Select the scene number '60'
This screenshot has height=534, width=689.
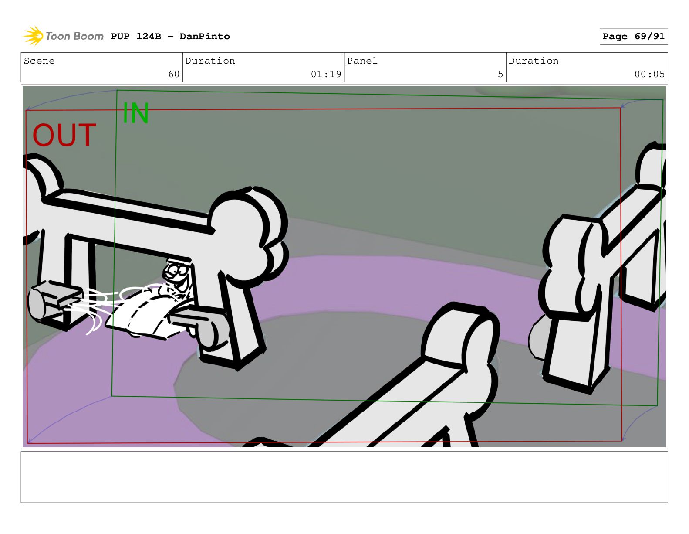174,74
